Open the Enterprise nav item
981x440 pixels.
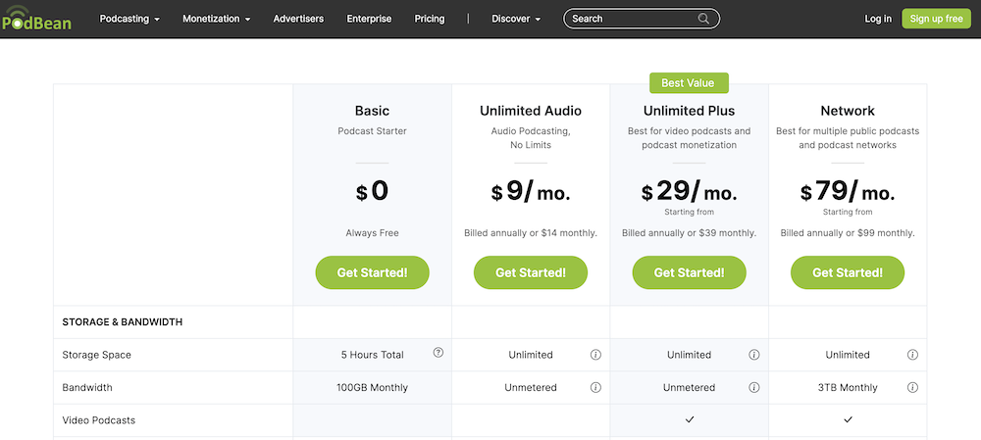[x=369, y=19]
